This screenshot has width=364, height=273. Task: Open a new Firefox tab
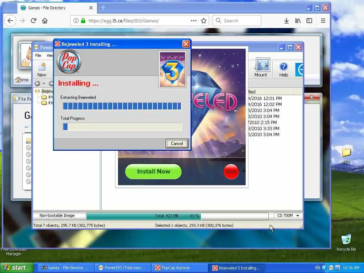pos(103,8)
